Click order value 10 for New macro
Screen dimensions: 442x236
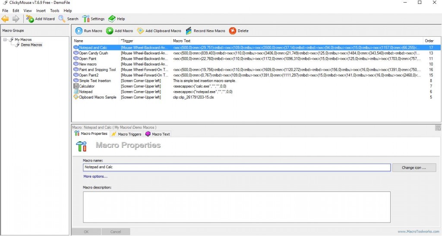(431, 64)
